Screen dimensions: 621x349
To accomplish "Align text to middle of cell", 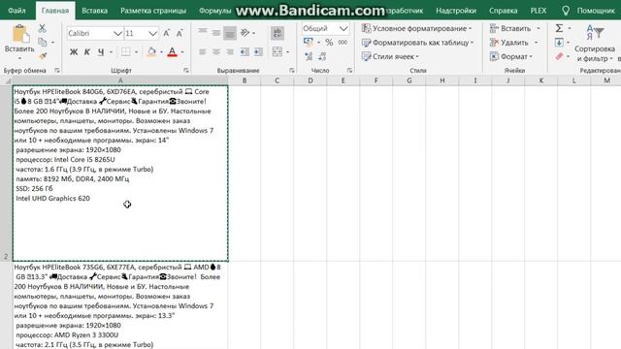I will tap(216, 32).
